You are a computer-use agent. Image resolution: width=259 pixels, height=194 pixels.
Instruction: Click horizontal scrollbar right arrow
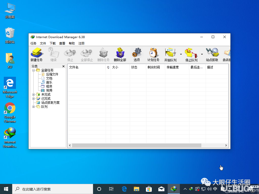pyautogui.click(x=226, y=145)
